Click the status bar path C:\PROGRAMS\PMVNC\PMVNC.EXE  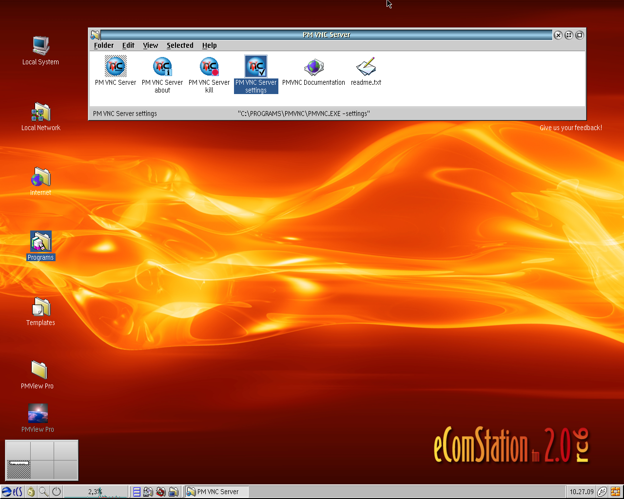[304, 114]
